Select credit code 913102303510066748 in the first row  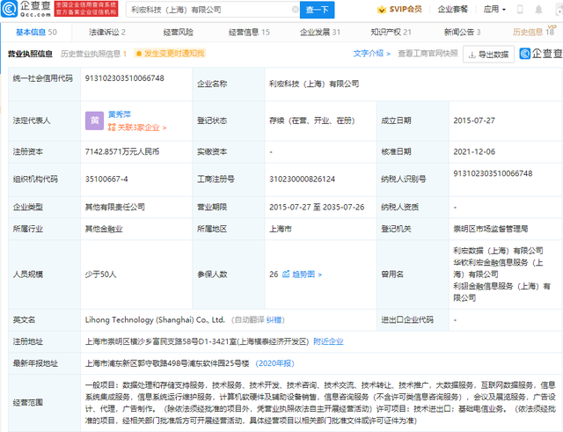[125, 78]
